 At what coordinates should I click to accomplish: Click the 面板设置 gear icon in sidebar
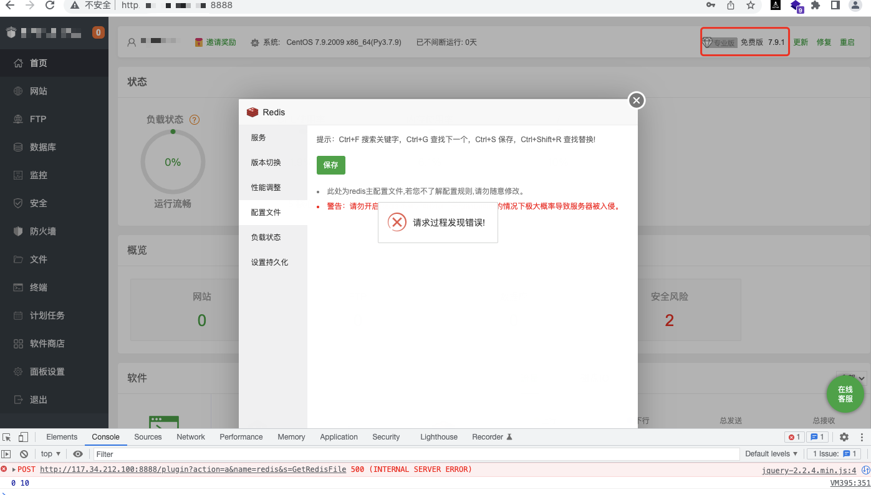(18, 372)
